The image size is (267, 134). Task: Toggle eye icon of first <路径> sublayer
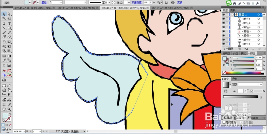tap(223, 19)
